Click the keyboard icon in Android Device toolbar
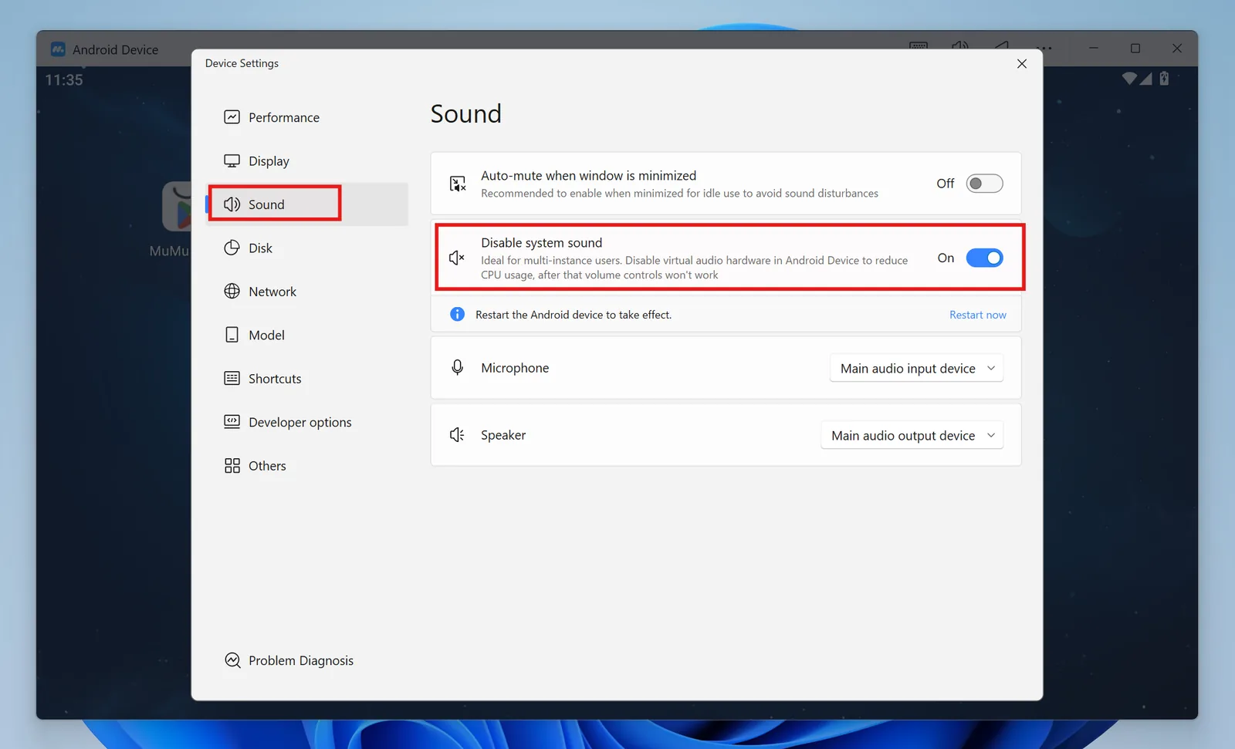Screen dimensions: 1235x749 pyautogui.click(x=919, y=45)
